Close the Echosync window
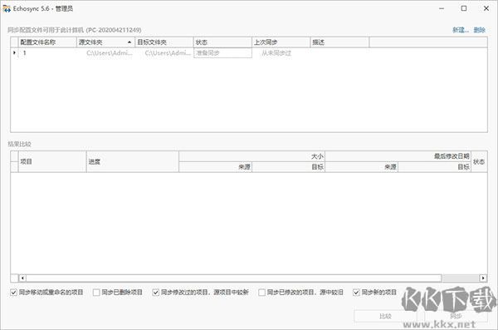498x330 pixels. [x=486, y=8]
